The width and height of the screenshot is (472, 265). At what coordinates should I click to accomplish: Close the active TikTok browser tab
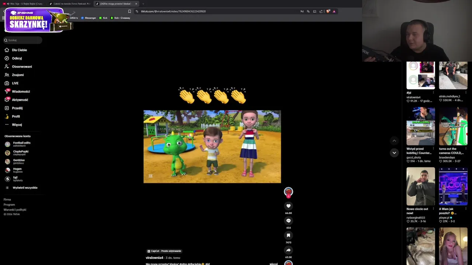coord(136,4)
